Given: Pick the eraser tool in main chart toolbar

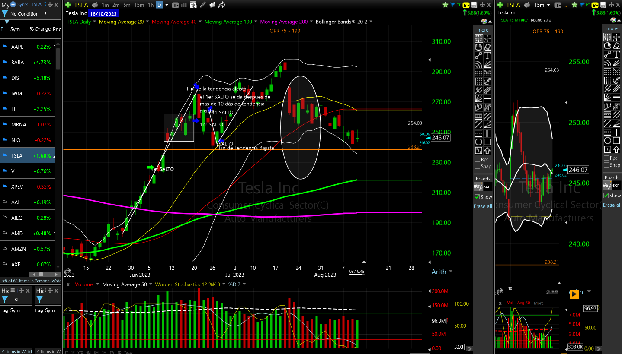Looking at the screenshot, I should tap(487, 47).
